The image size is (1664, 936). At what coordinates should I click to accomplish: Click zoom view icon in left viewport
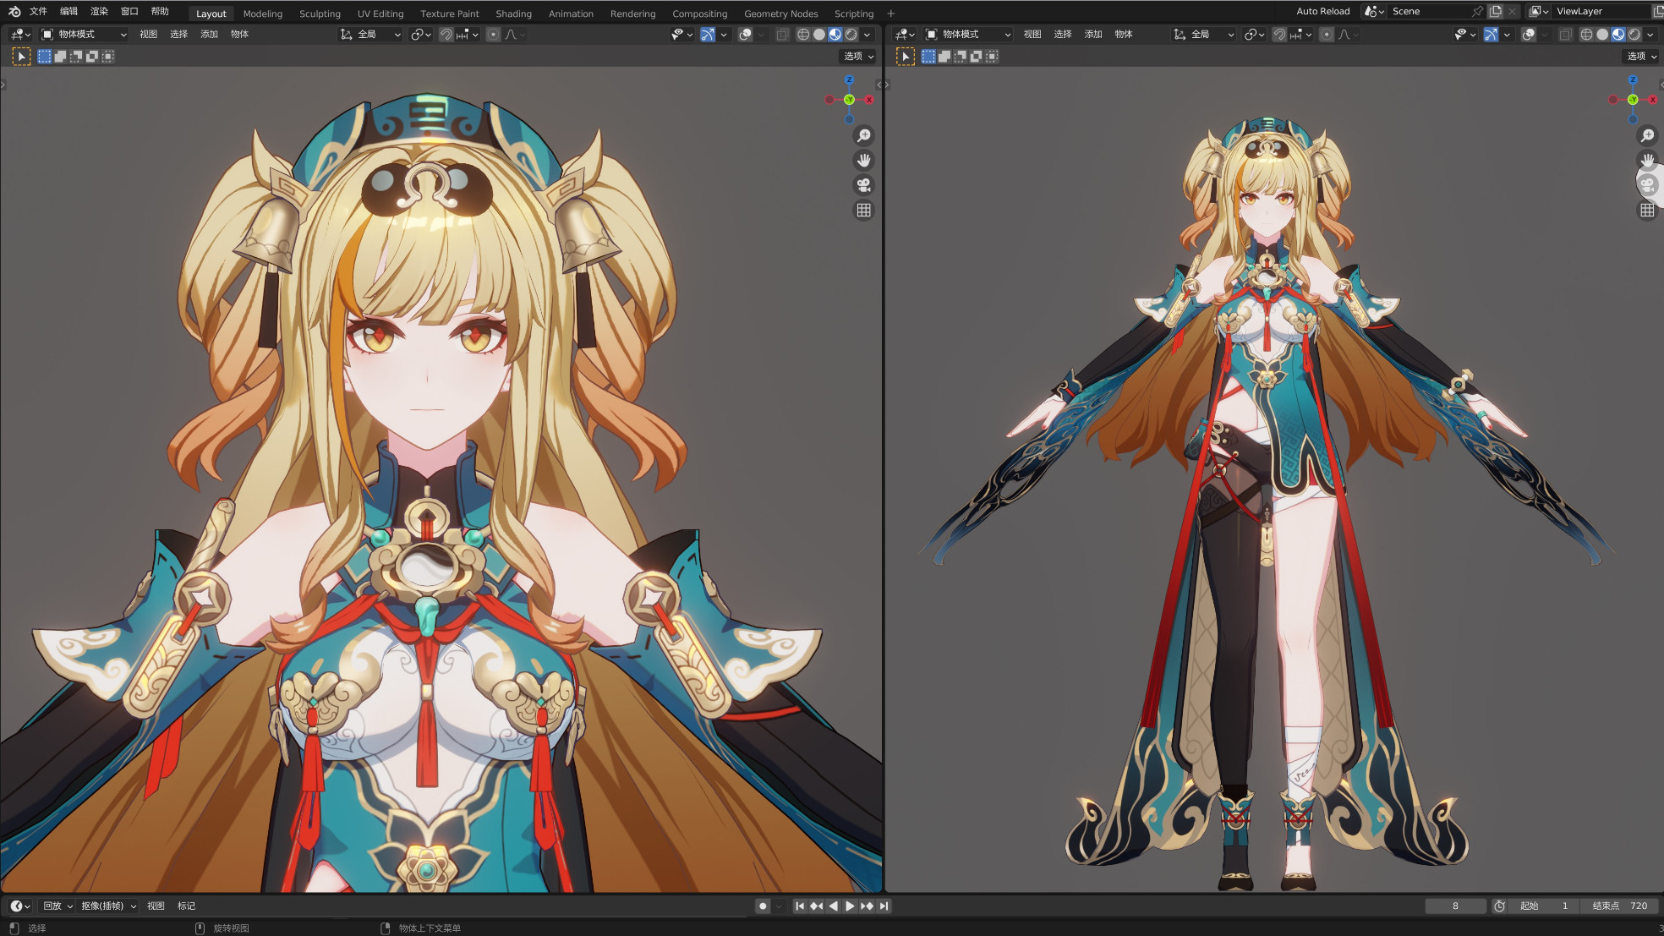863,136
